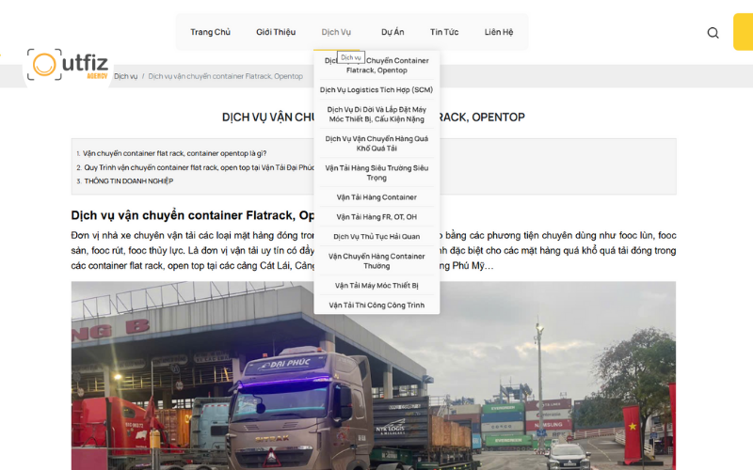This screenshot has width=753, height=470.
Task: Open the Giới Thiệu menu item
Action: pyautogui.click(x=276, y=32)
